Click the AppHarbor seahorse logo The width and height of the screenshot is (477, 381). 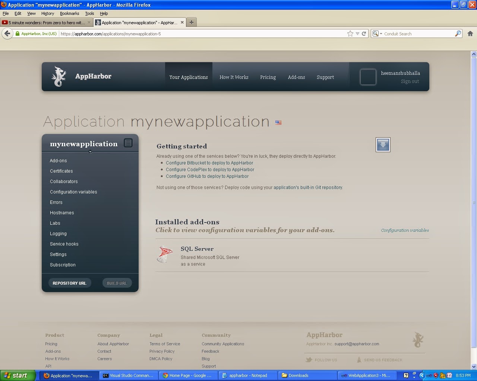click(59, 76)
